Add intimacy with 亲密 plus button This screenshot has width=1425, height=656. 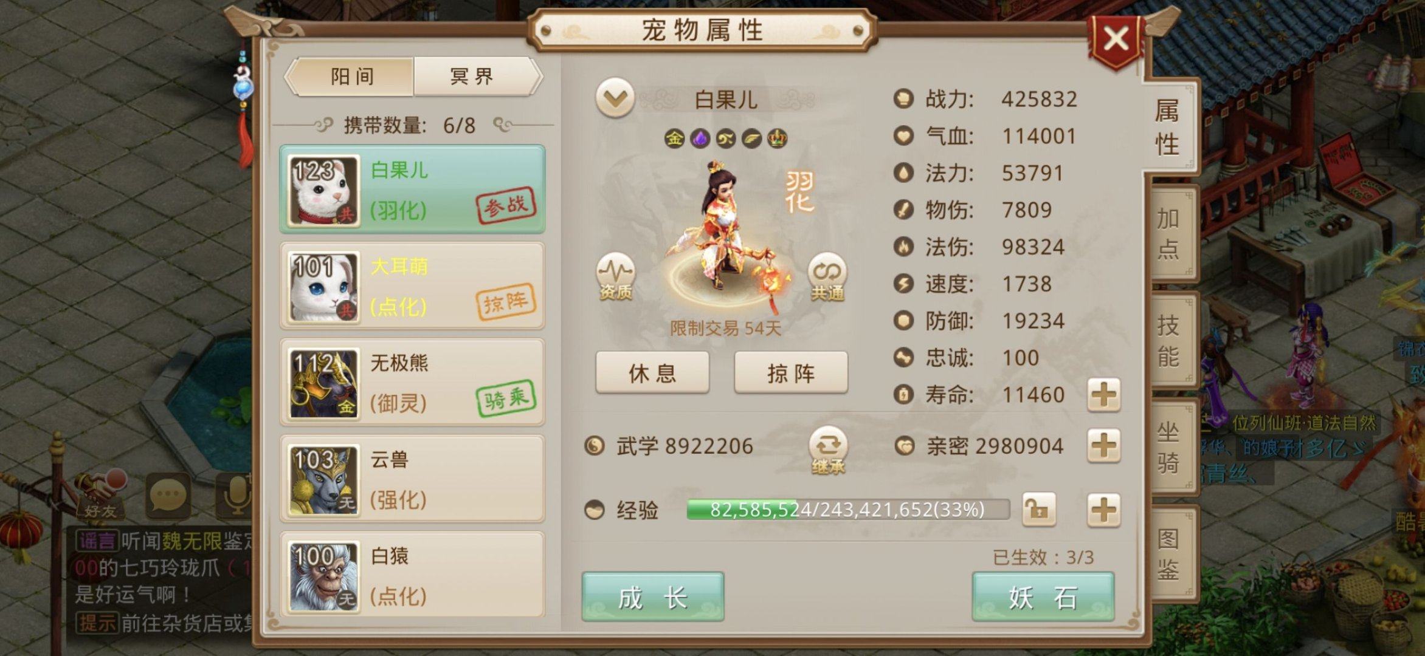[1103, 446]
